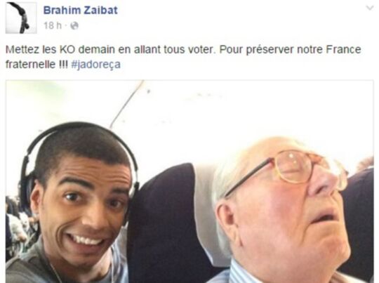Viewport: 379px width, 283px height.
Task: Open the Brahim Zaibat profile name link
Action: click(81, 10)
